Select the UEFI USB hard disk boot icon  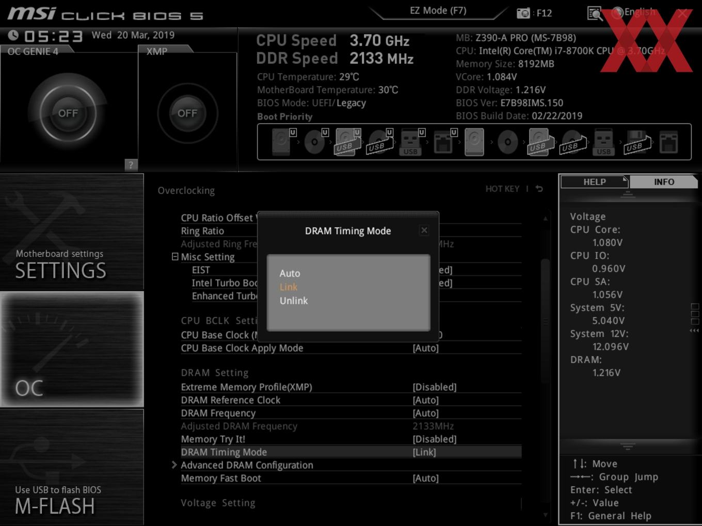coord(348,142)
